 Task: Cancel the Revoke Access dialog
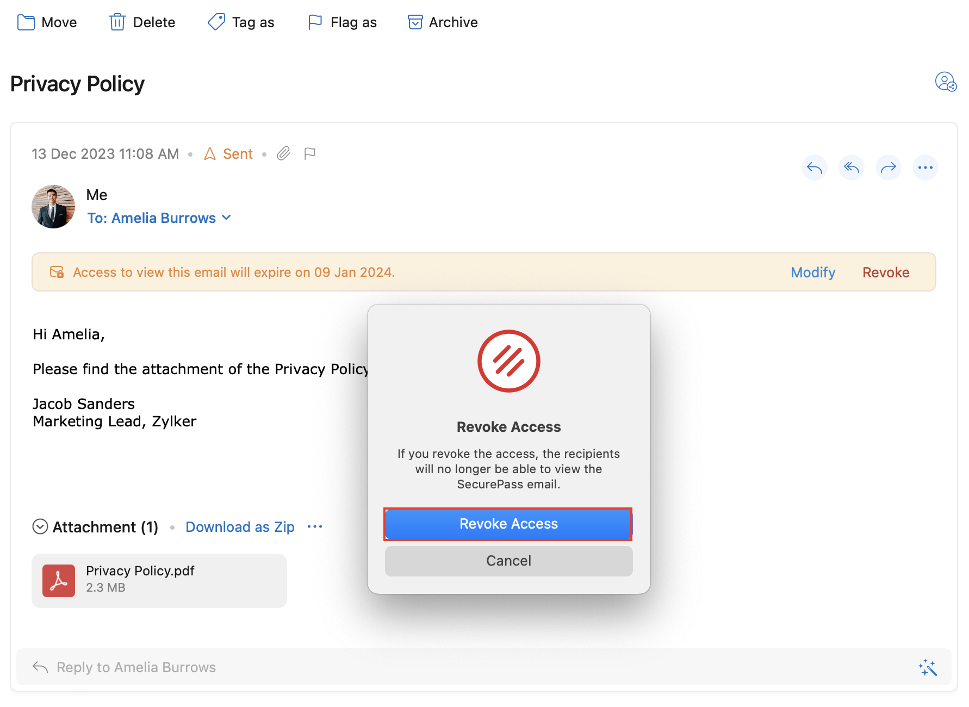(508, 561)
